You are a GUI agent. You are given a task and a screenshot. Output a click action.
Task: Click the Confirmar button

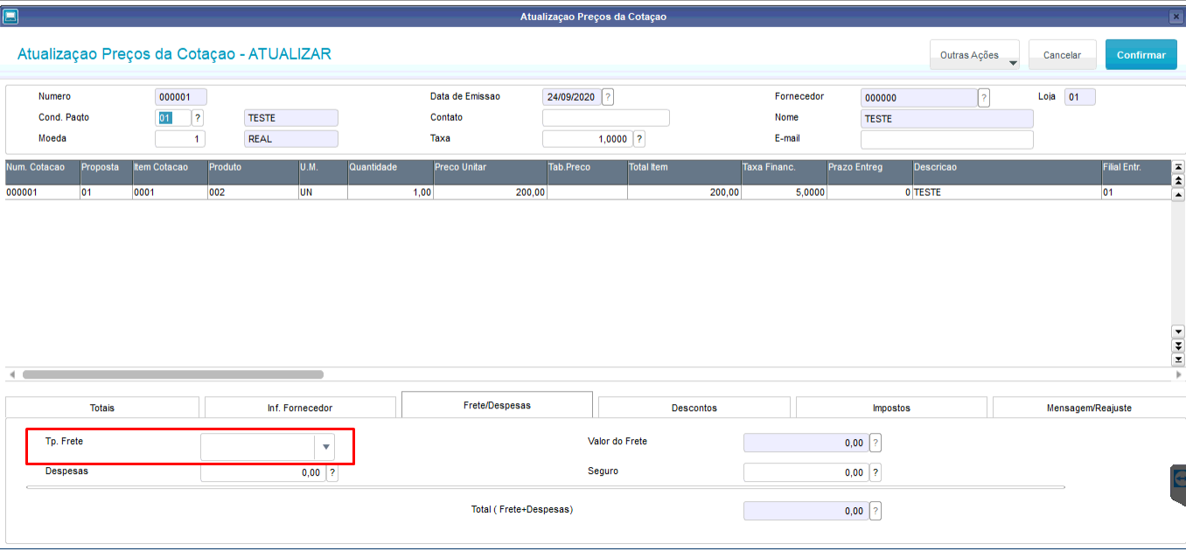[x=1141, y=55]
